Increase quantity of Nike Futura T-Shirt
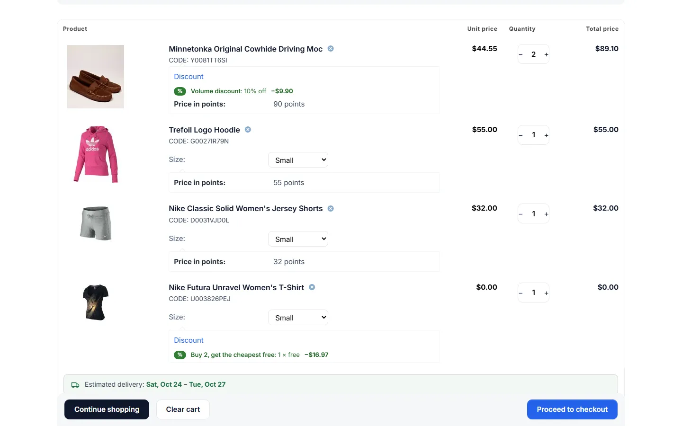Image resolution: width=682 pixels, height=426 pixels. [546, 293]
